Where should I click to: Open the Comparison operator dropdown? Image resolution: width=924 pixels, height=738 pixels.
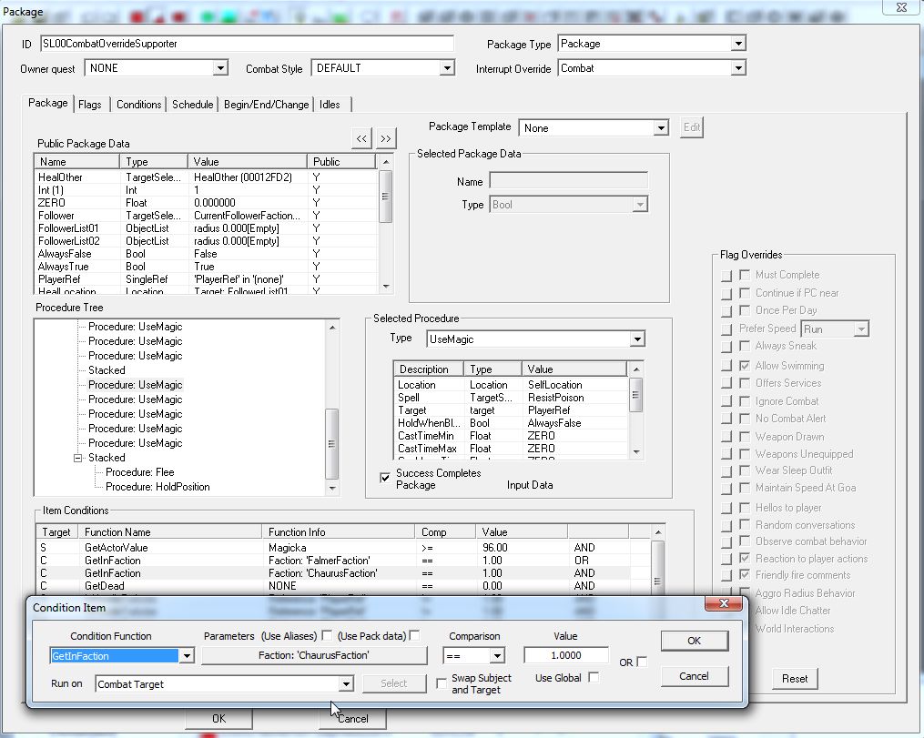496,655
